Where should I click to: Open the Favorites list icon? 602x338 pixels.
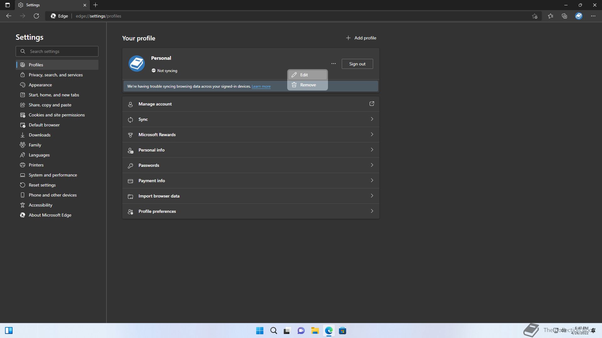[551, 16]
